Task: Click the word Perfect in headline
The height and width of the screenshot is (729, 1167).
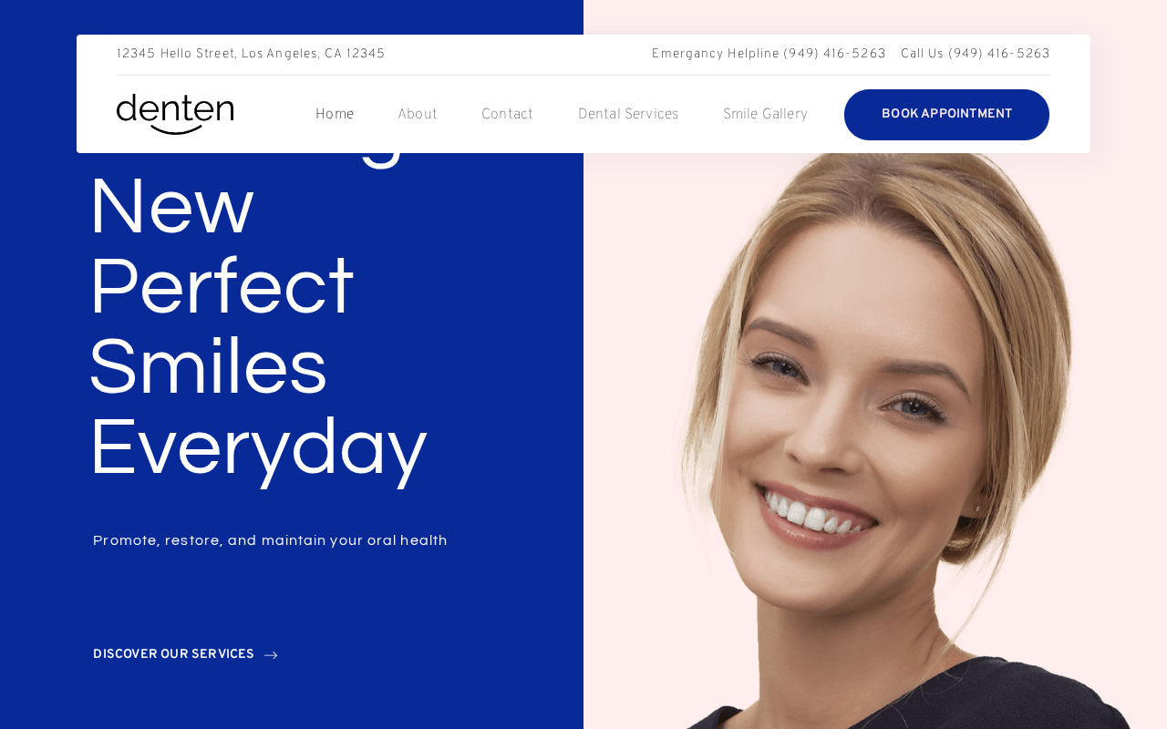Action: pyautogui.click(x=222, y=287)
